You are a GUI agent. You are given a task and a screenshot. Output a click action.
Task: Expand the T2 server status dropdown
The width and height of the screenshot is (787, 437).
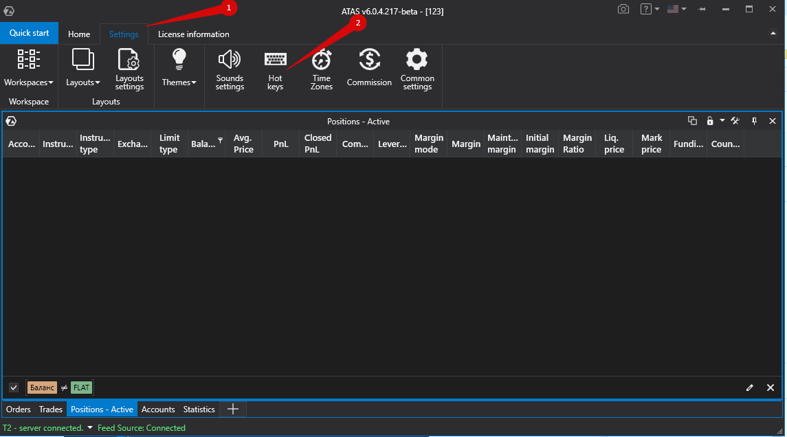point(89,427)
